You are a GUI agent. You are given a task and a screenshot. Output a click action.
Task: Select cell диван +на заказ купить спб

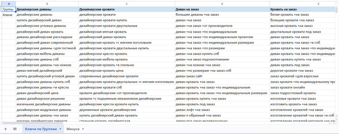pyautogui.click(x=222, y=54)
